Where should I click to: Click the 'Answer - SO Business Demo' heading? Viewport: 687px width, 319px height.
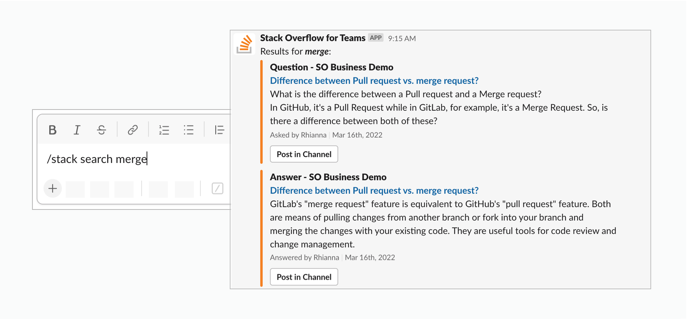(328, 177)
